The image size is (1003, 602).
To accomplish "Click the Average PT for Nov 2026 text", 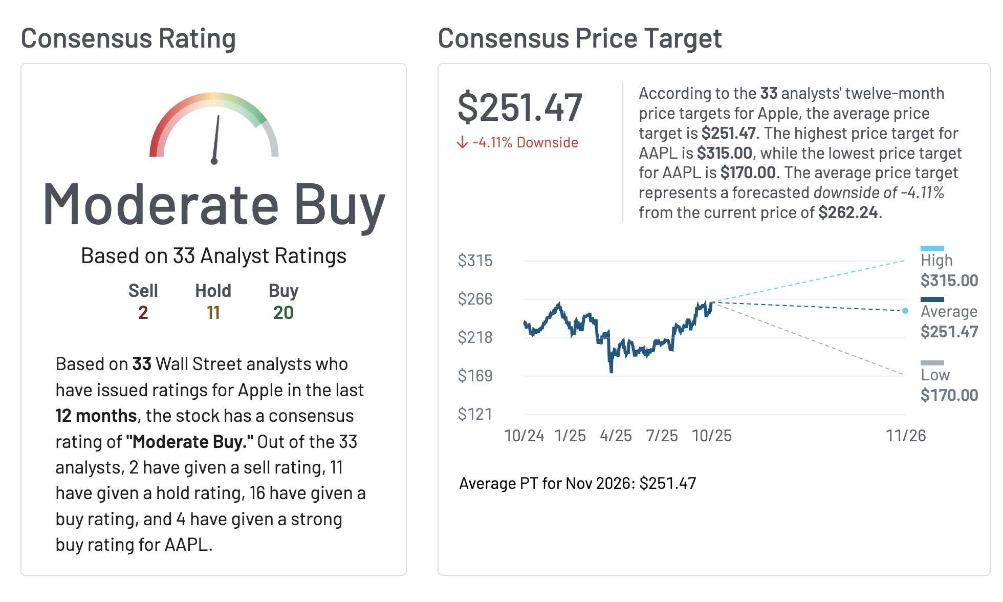I will click(577, 483).
